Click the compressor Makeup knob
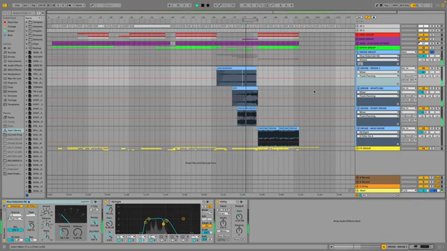447x251 pixels. click(x=78, y=232)
